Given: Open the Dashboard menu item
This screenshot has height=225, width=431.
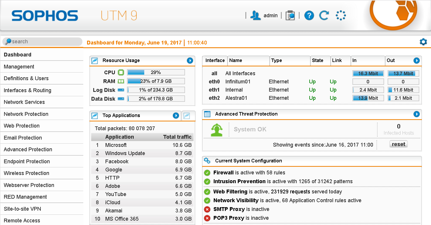Looking at the screenshot, I should pos(42,55).
